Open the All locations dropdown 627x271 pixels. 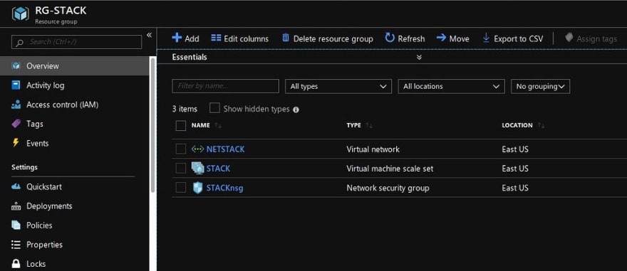(451, 86)
